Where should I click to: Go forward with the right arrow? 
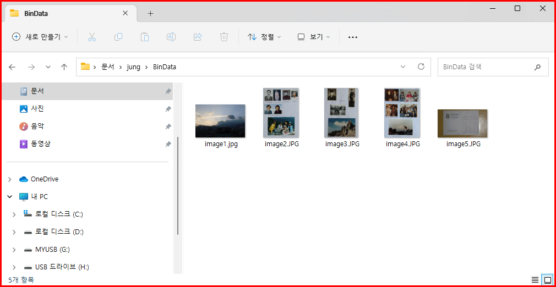[31, 67]
